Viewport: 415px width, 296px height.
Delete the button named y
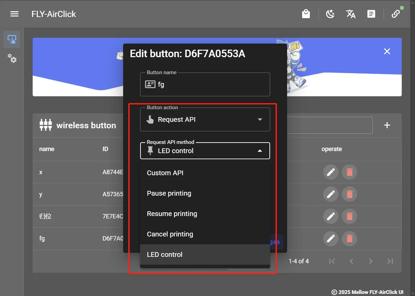(x=349, y=194)
